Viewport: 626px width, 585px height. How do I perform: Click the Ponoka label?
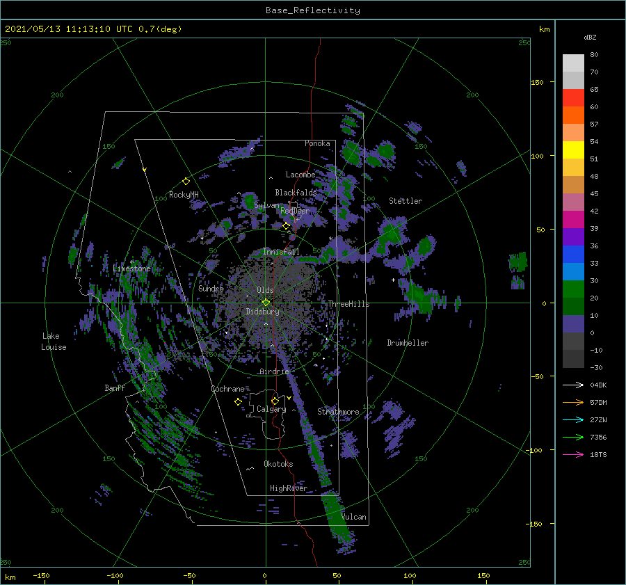(x=317, y=144)
